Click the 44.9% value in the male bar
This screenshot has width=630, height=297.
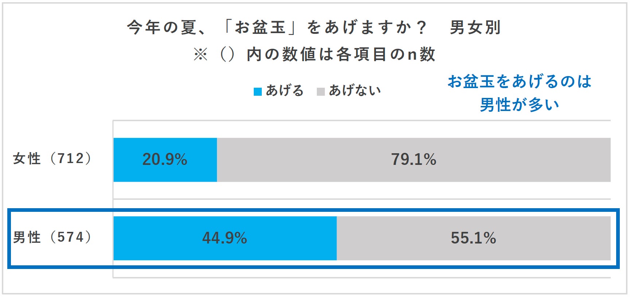pos(225,238)
